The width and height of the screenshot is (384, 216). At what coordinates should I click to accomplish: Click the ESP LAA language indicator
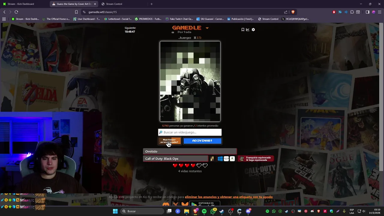coord(352,211)
